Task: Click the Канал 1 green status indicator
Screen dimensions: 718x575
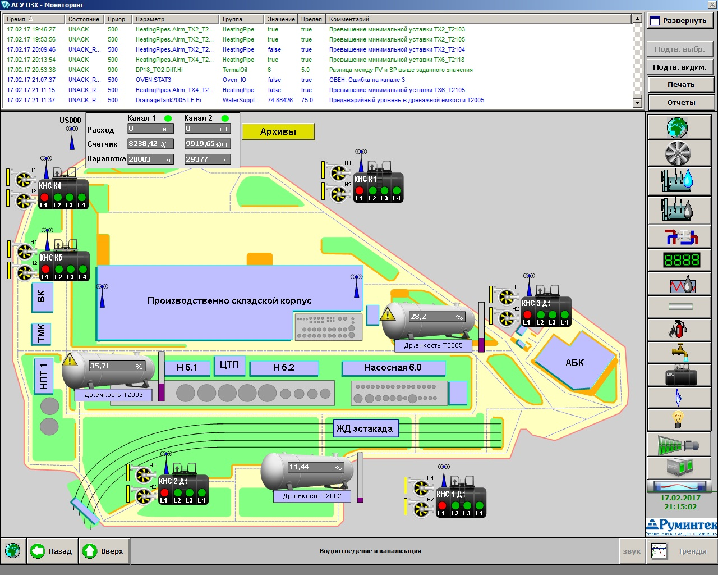Action: (x=168, y=118)
